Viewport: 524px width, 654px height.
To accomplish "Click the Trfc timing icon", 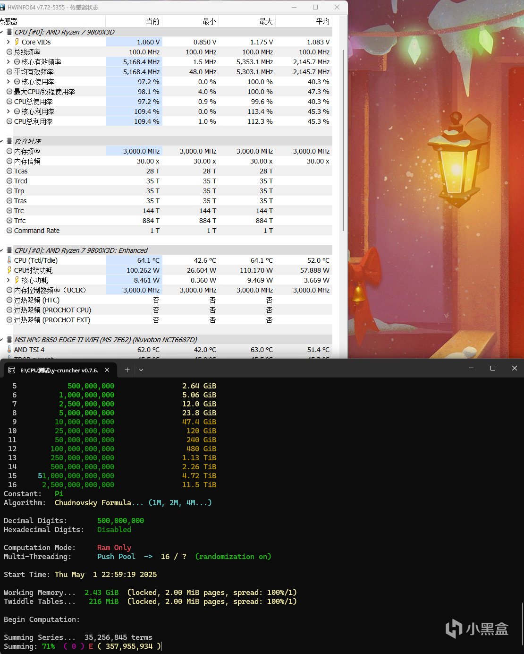I will [9, 221].
